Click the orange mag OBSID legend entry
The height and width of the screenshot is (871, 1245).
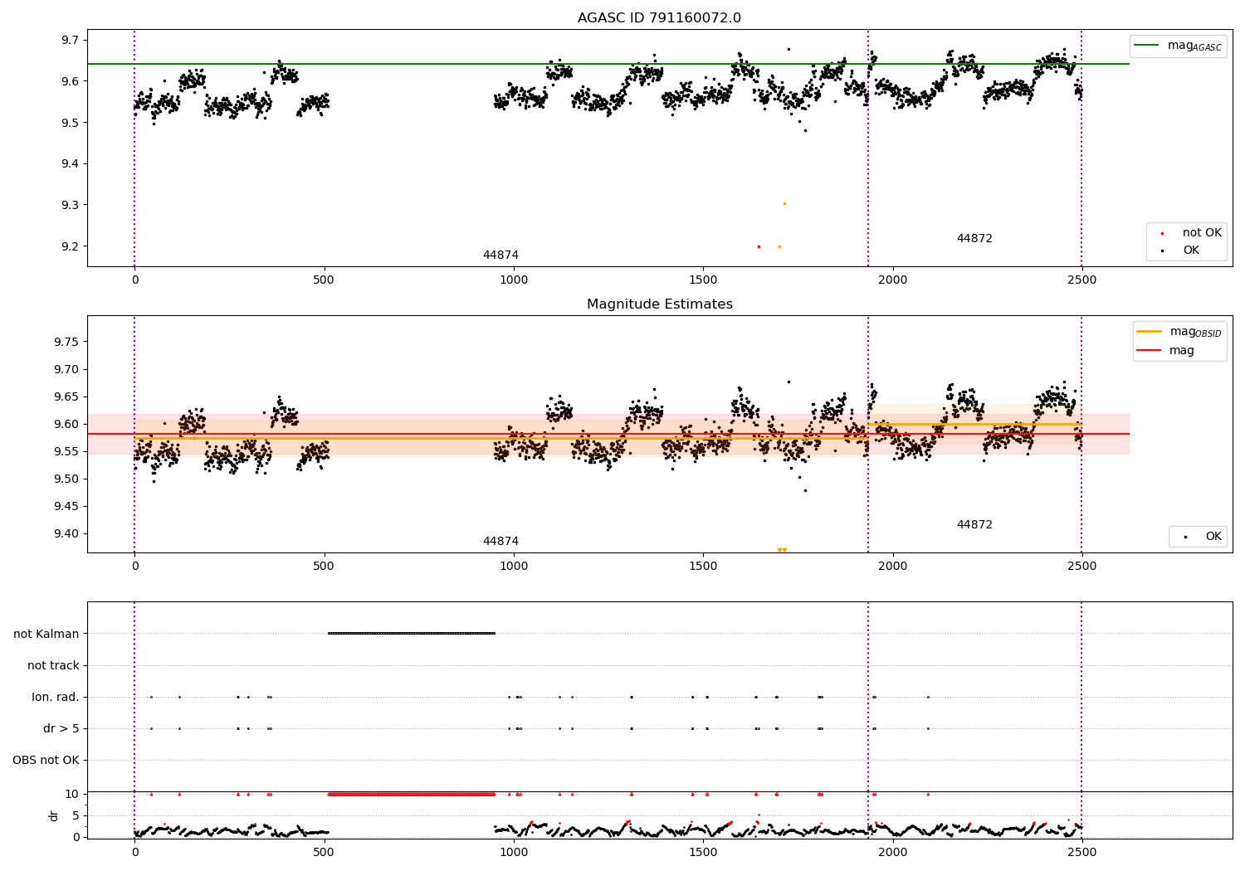point(1179,332)
